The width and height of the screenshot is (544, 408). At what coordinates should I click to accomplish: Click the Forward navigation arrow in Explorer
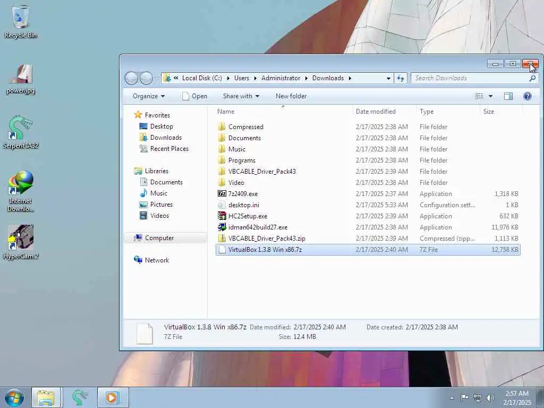(146, 78)
